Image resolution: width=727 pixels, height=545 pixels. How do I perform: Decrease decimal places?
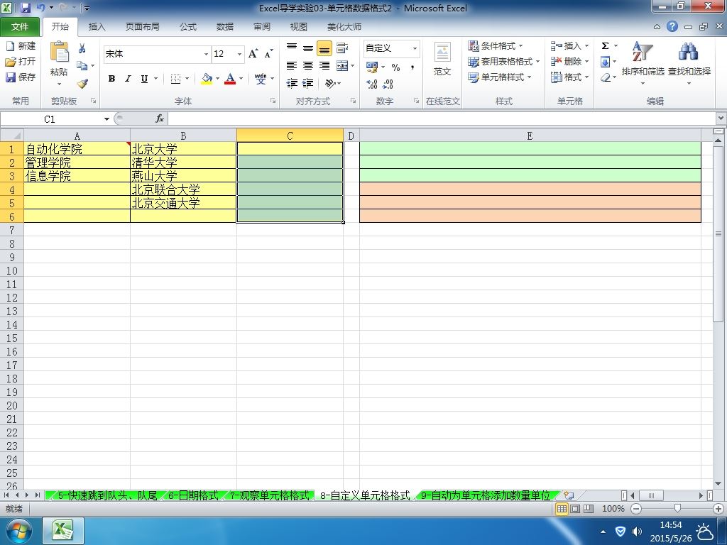pos(388,84)
